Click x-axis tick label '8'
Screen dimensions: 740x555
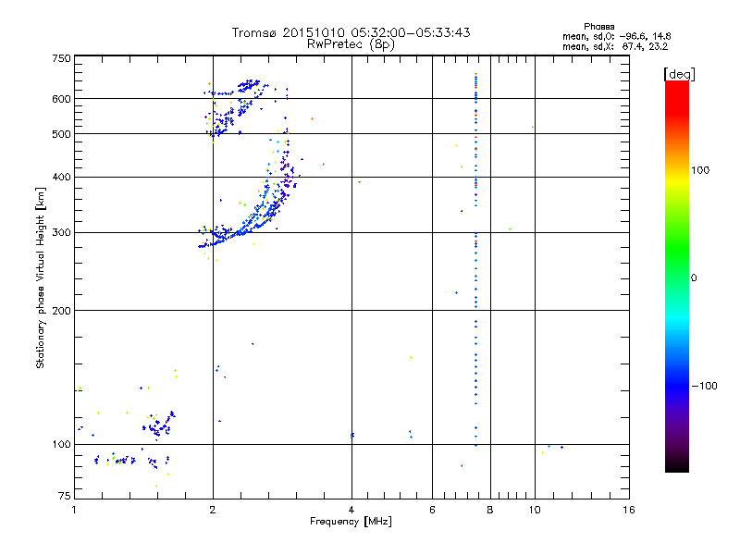pos(490,510)
